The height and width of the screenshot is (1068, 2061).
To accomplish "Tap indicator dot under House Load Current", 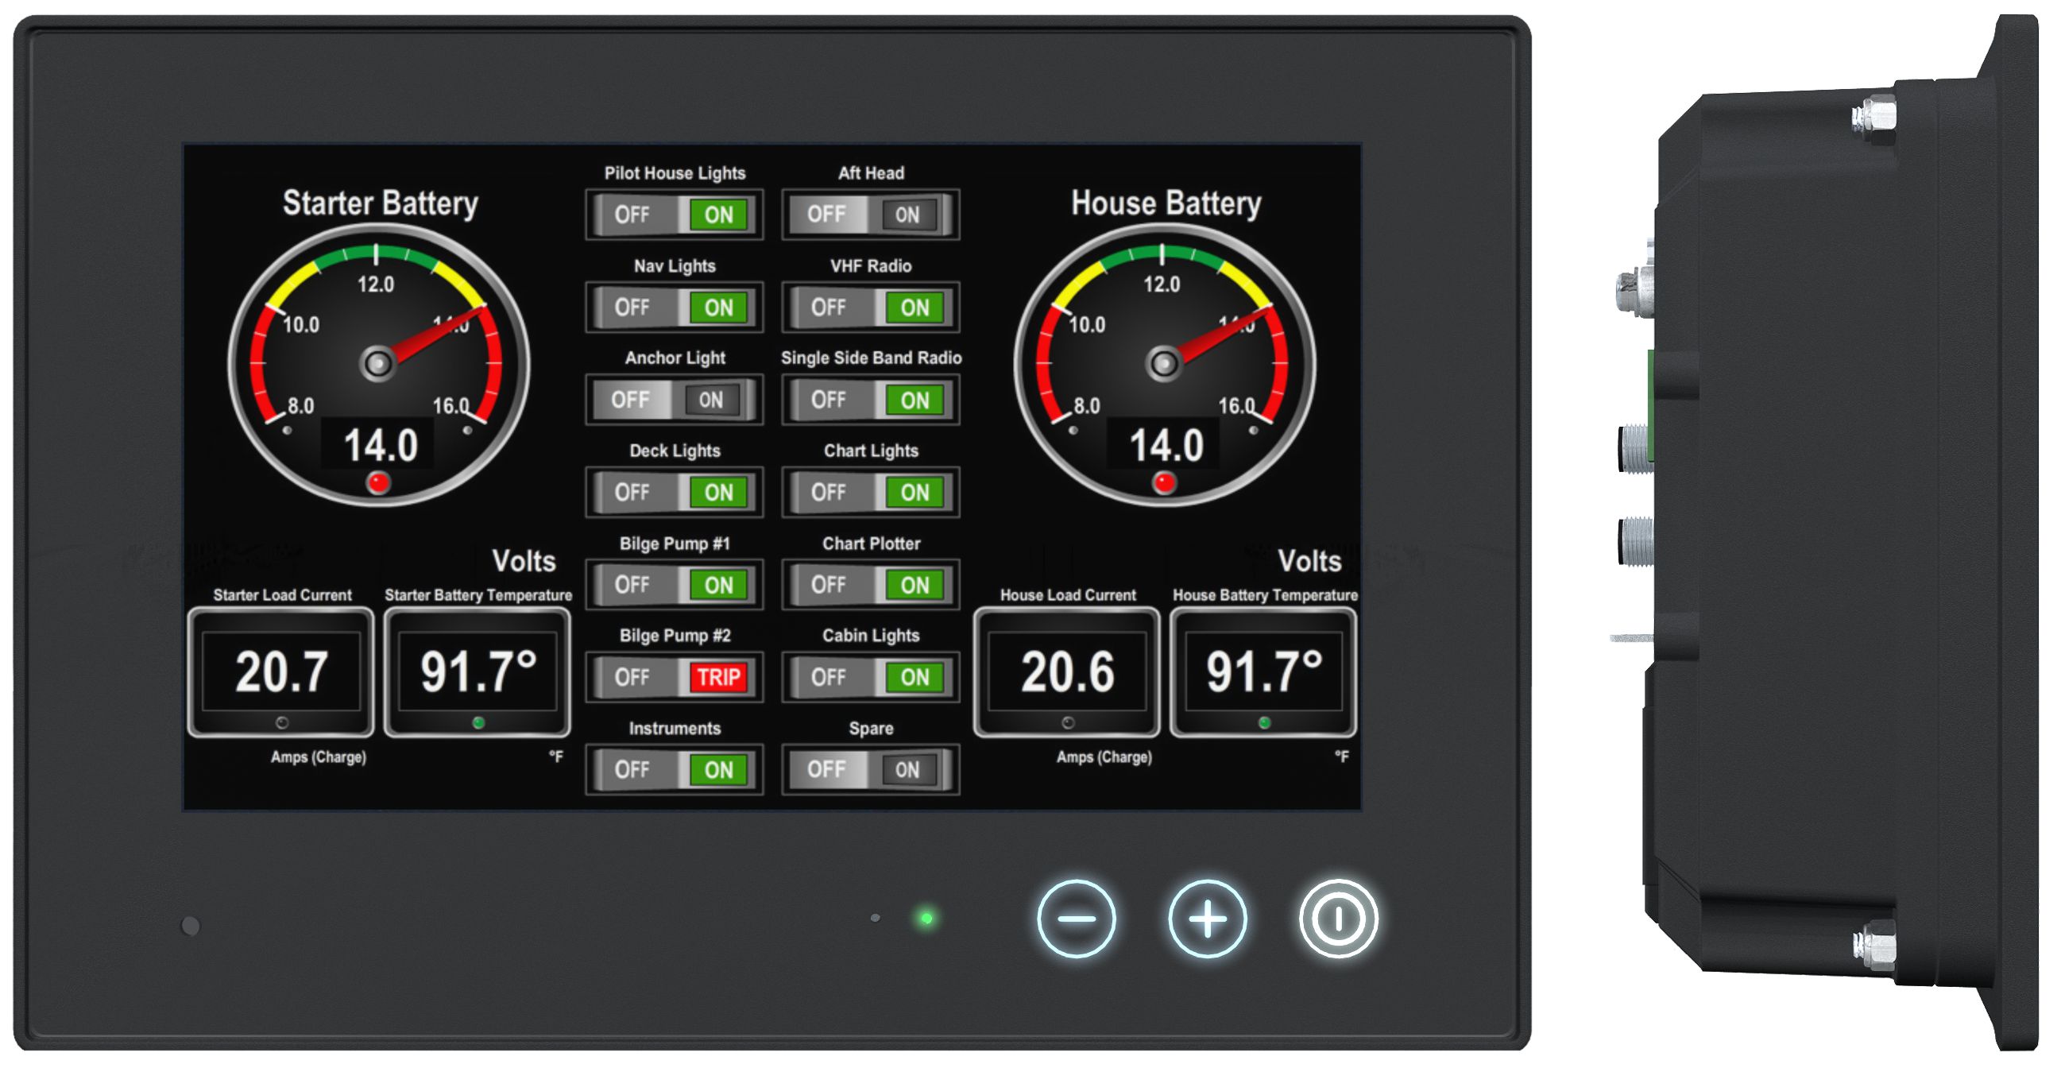I will coord(1068,722).
